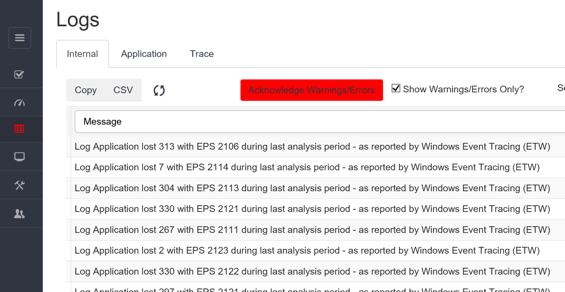Select log row lost 7 EPS 2114

click(x=316, y=167)
